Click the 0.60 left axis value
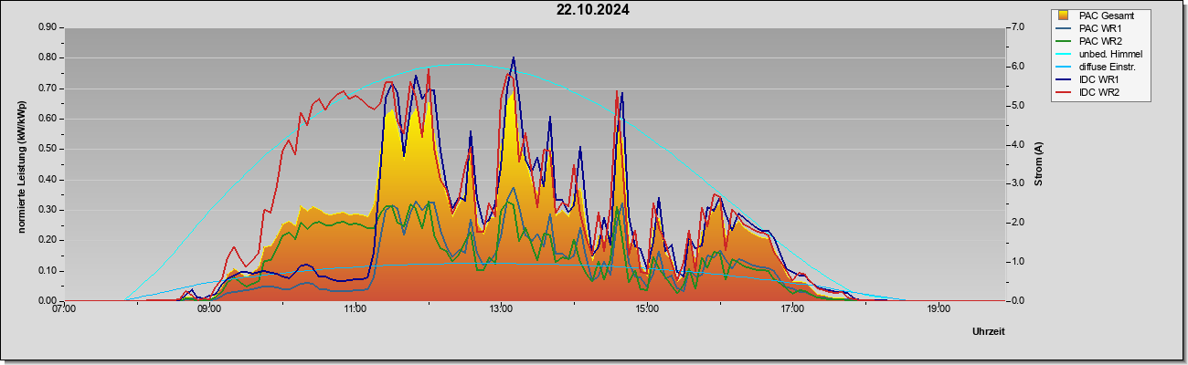This screenshot has width=1188, height=365. [x=48, y=119]
